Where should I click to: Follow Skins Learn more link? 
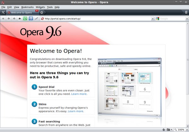(76, 111)
